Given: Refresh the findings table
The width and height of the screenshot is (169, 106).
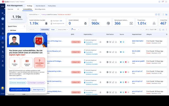Looking at the screenshot, I should pos(160,30).
